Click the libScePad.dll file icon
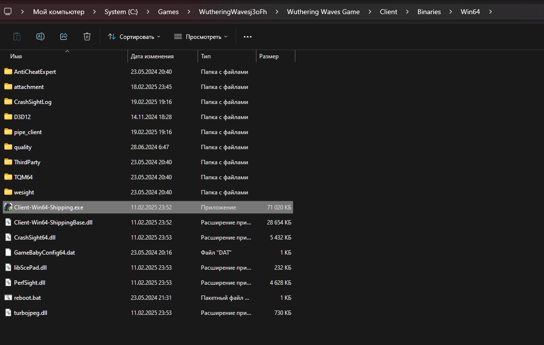 tap(8, 267)
